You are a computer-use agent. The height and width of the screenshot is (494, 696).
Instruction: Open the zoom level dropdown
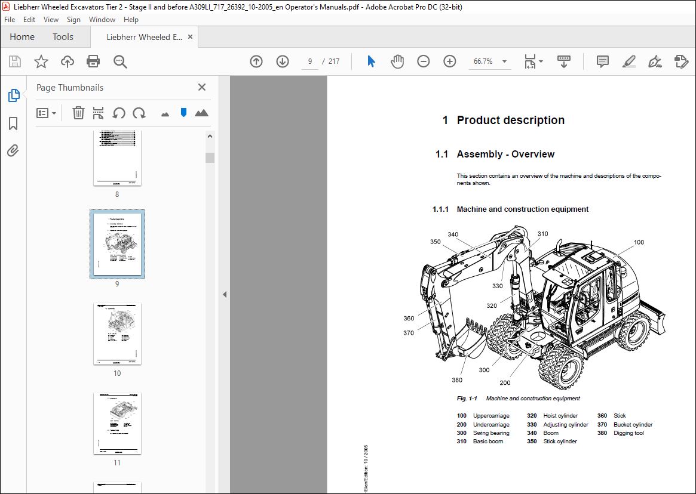coord(504,61)
